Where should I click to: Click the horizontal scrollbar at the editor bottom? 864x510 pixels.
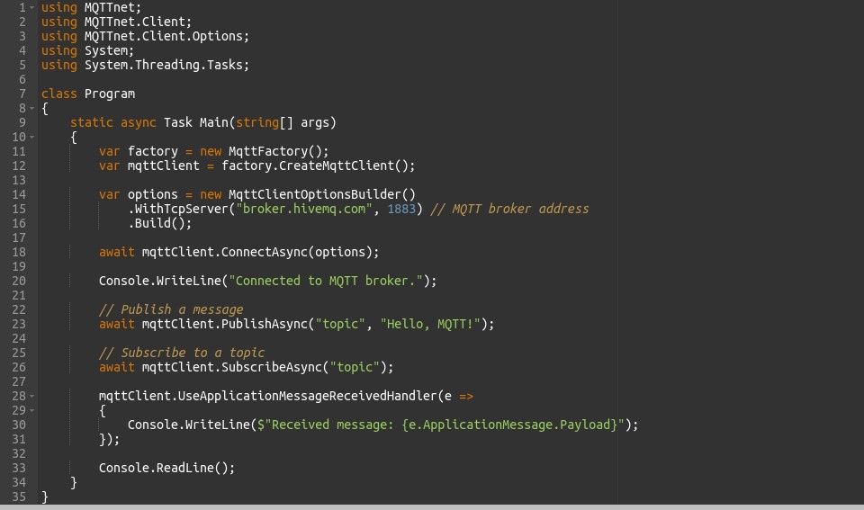tap(432, 506)
